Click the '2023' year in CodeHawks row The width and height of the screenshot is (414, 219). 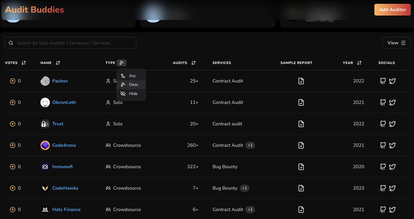tap(358, 188)
